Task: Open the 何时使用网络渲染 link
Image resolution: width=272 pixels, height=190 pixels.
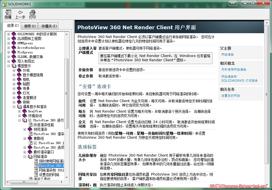Action: click(234, 69)
